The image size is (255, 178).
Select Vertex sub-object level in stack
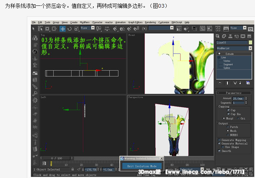point(227,61)
